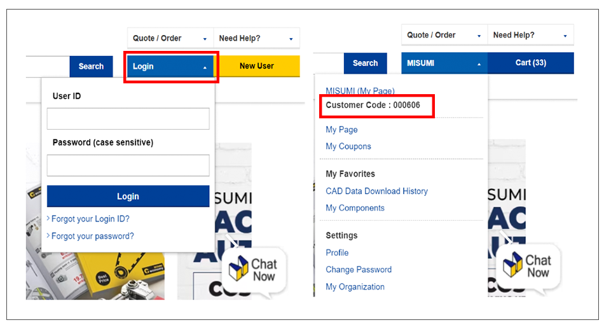Viewport: 604px width, 327px height.
Task: Open My Organization link
Action: 355,287
